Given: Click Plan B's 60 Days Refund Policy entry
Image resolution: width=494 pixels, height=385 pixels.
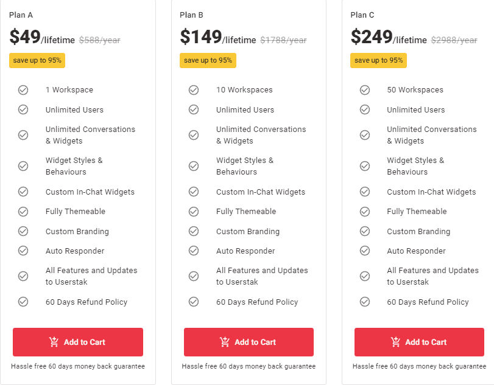Looking at the screenshot, I should (258, 302).
